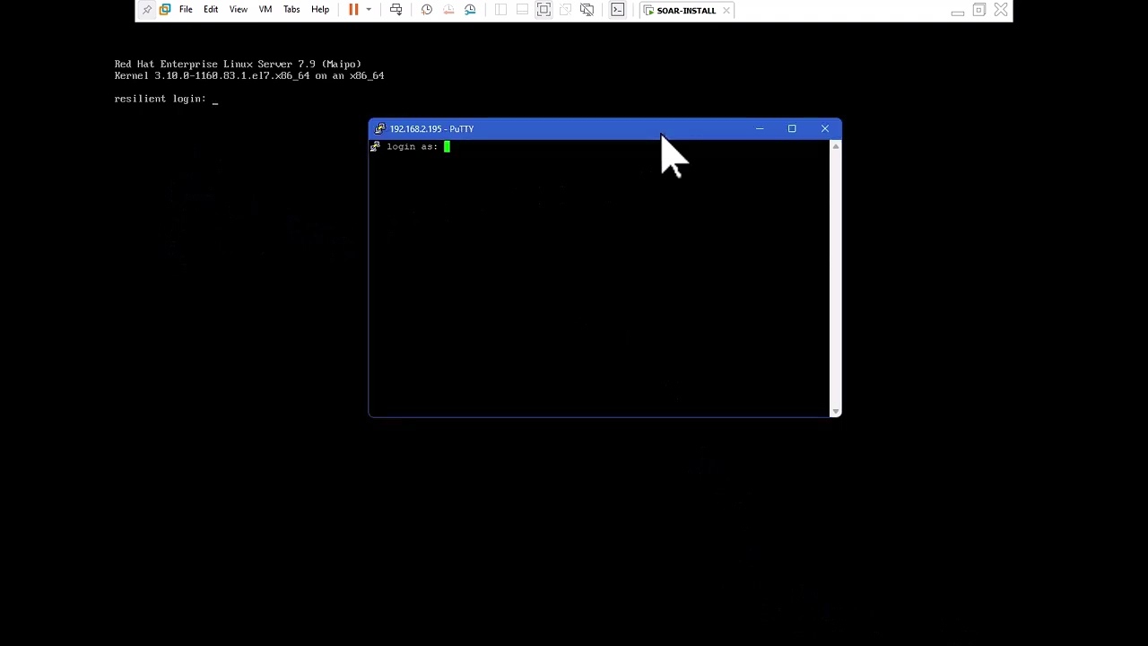The image size is (1148, 646).
Task: Minimize the VMware toolbar window
Action: (957, 11)
